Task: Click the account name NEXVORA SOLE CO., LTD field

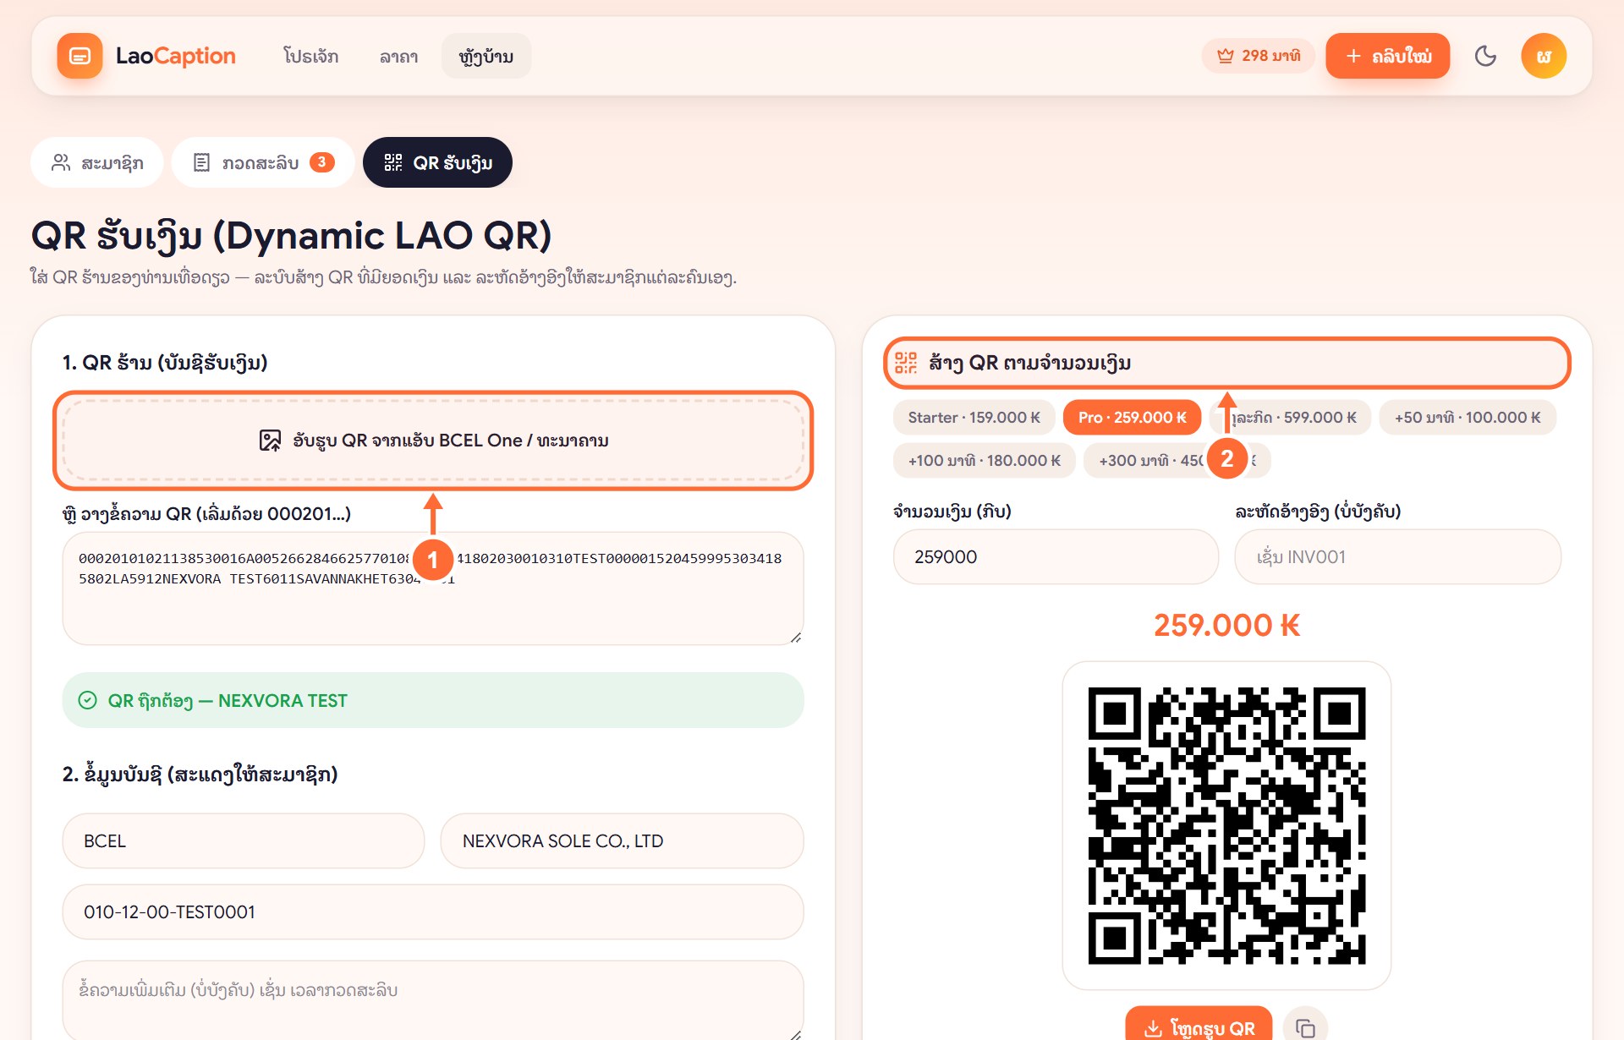Action: point(622,841)
